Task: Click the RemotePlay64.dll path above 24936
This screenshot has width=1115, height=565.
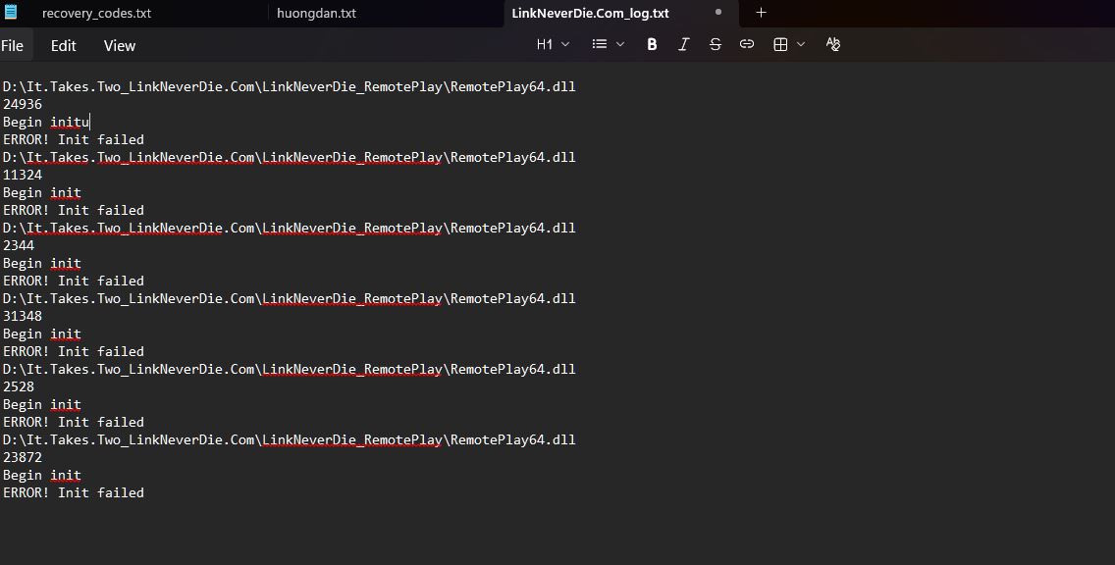Action: tap(289, 86)
